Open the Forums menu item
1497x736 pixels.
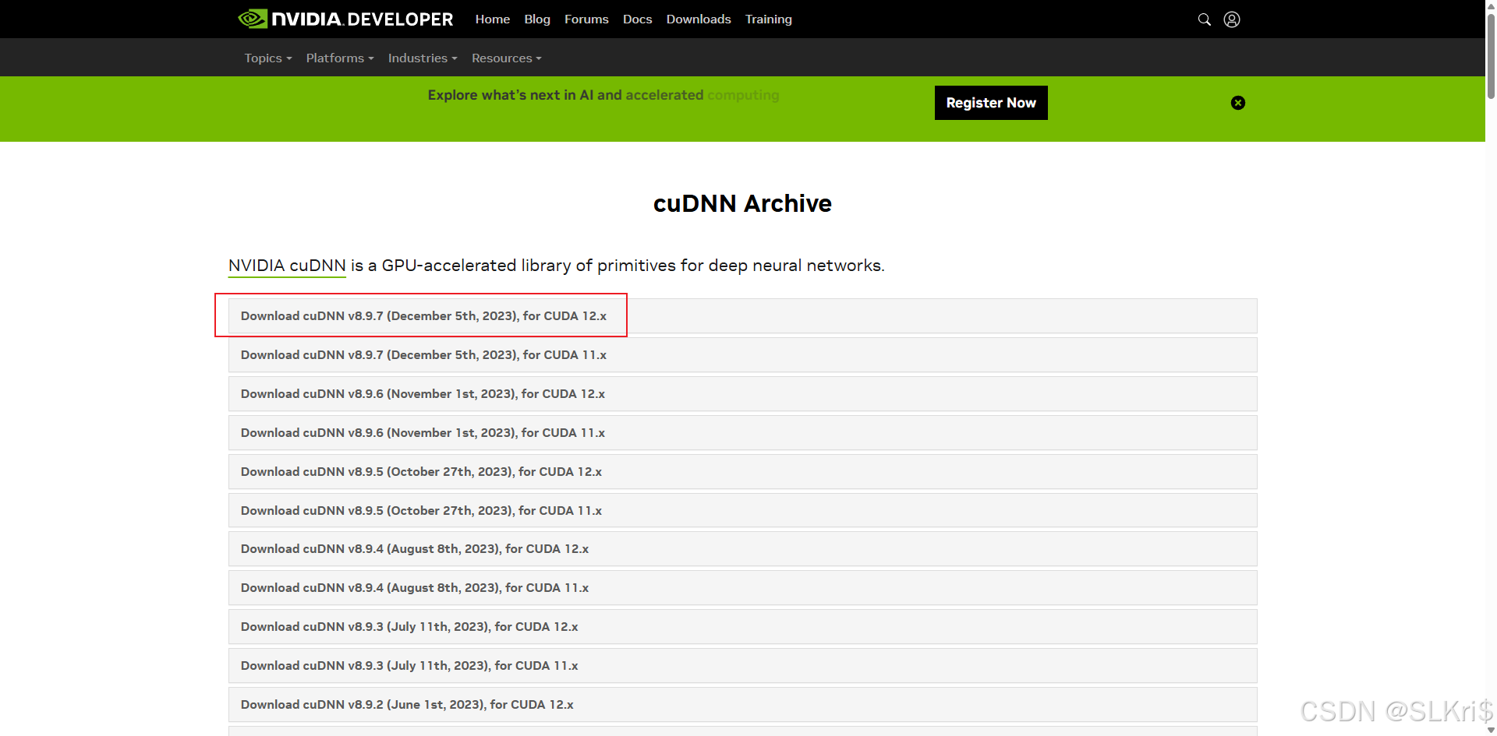pos(586,19)
